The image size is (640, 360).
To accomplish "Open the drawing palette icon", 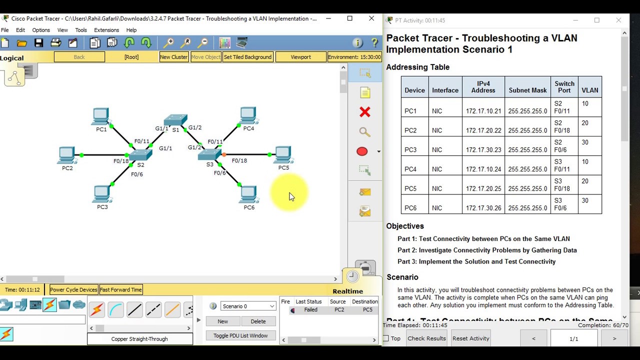I will click(224, 43).
